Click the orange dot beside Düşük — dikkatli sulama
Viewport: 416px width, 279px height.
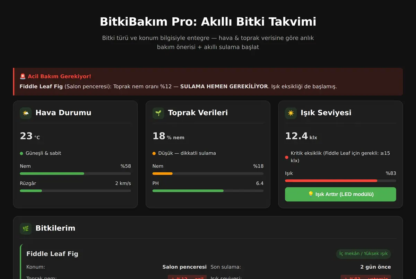pyautogui.click(x=154, y=153)
